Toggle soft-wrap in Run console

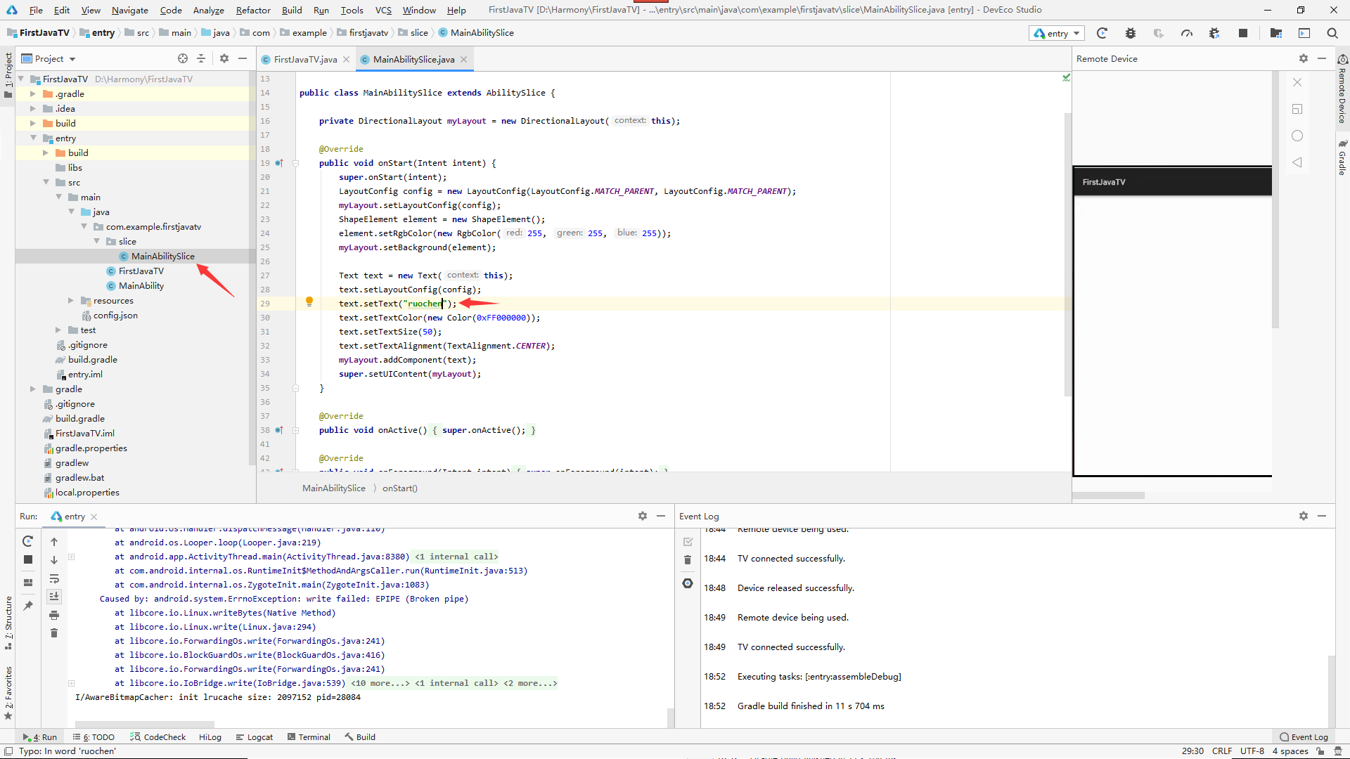[x=54, y=578]
